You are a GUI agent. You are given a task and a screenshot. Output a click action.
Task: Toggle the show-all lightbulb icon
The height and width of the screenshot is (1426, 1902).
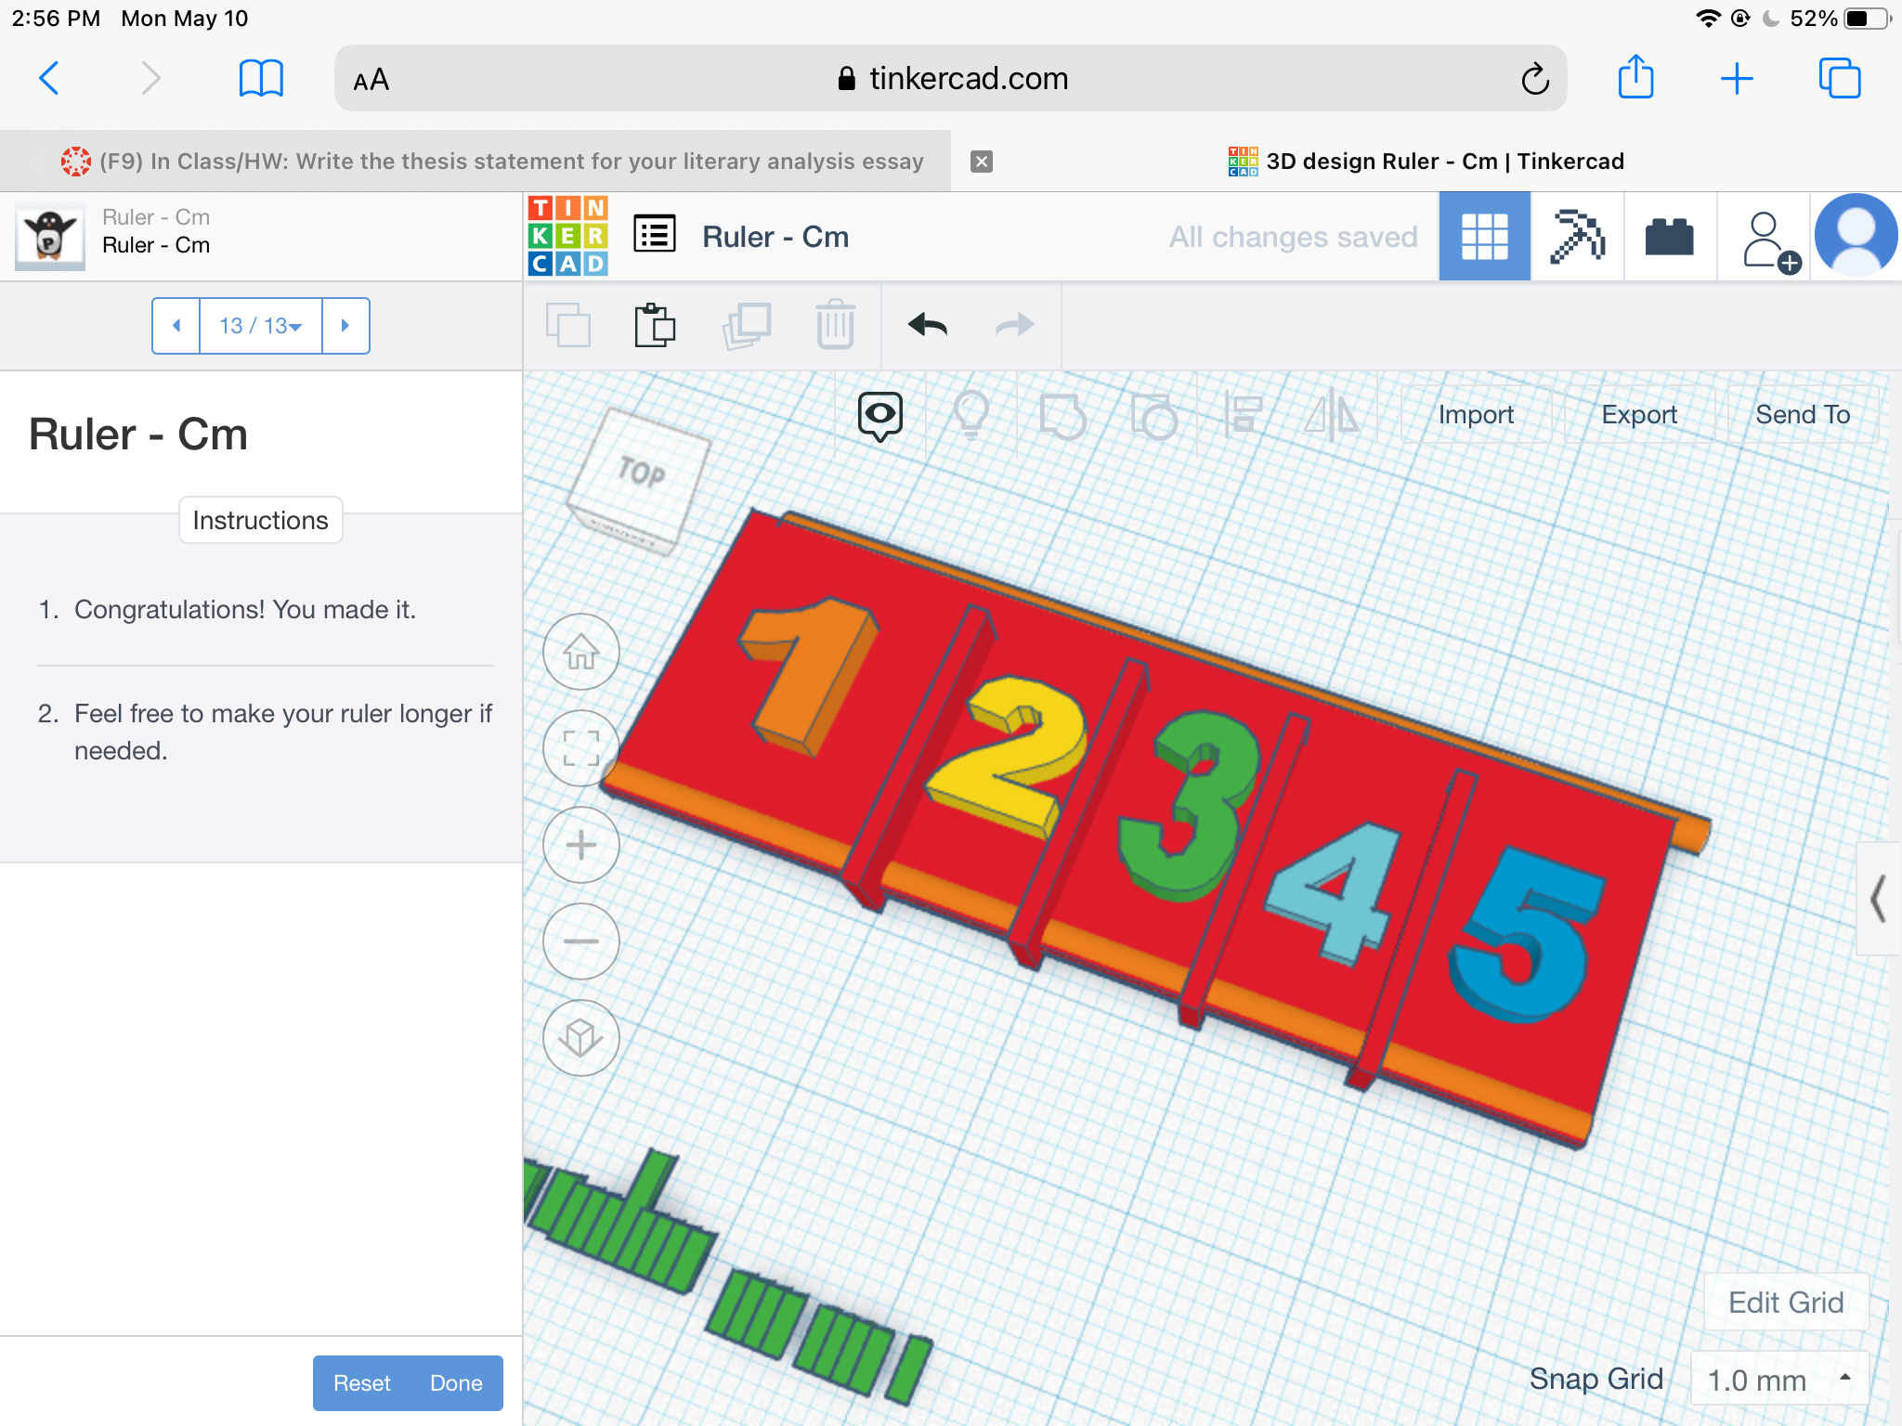point(971,415)
